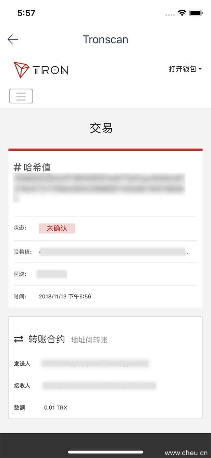The height and width of the screenshot is (458, 211).
Task: Open the sender (发送人) address link
Action: [95, 363]
